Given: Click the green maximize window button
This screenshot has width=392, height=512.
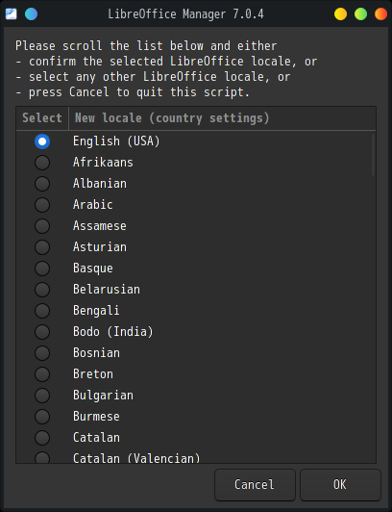Looking at the screenshot, I should coord(360,14).
